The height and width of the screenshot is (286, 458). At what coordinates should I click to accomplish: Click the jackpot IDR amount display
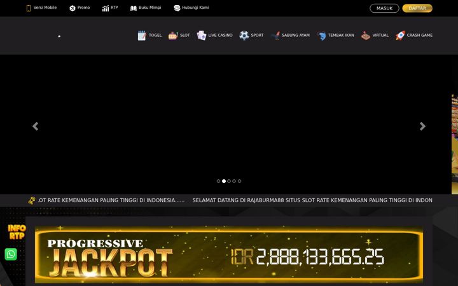[307, 257]
